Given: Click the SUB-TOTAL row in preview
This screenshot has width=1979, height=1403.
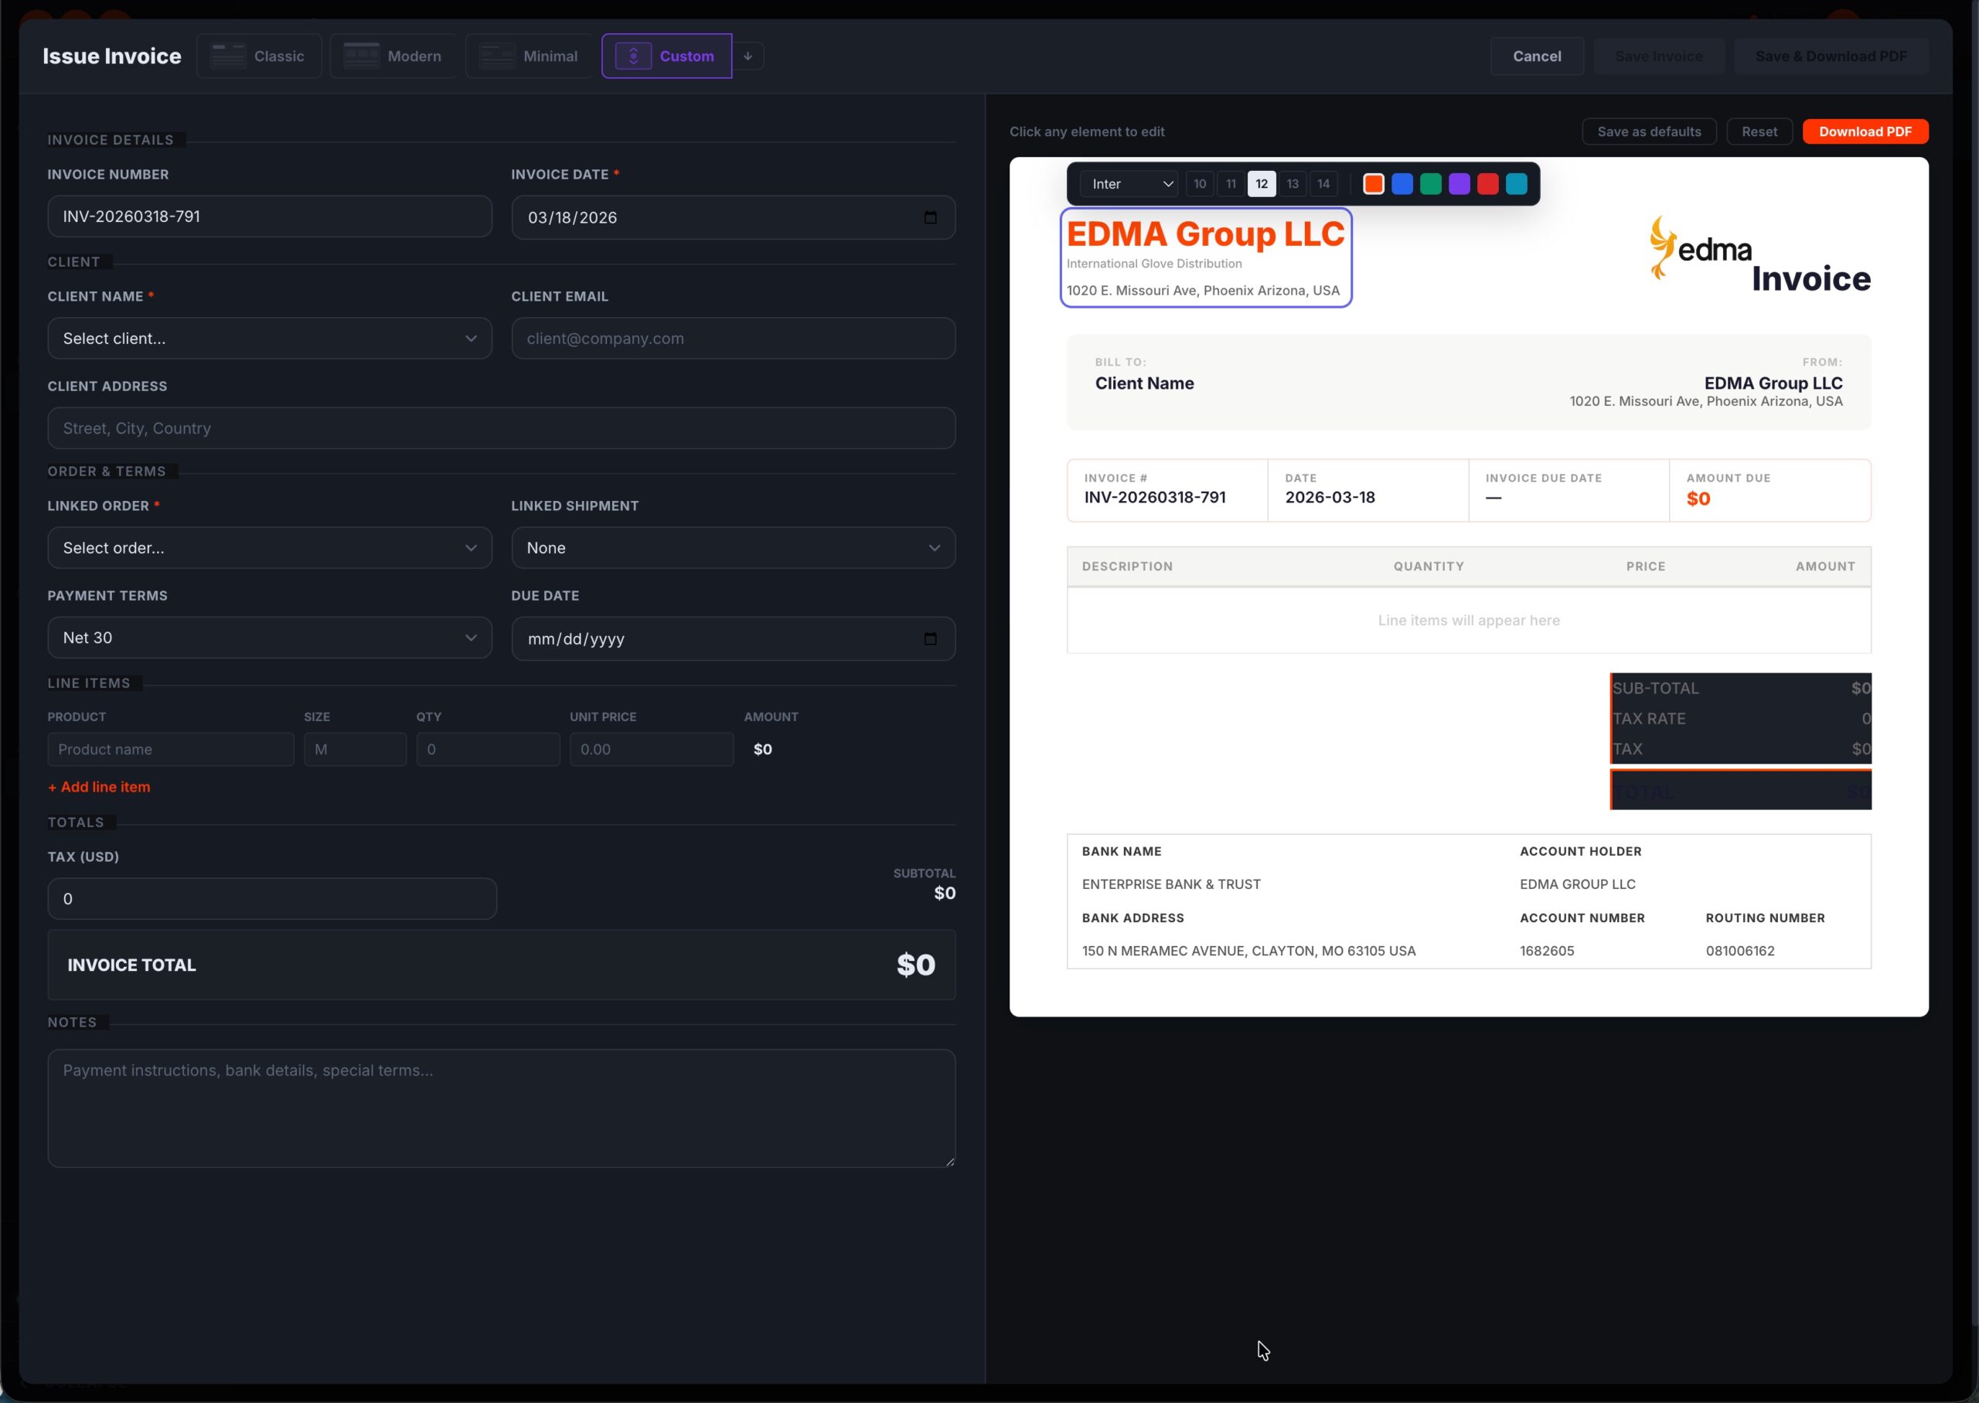Looking at the screenshot, I should point(1742,689).
